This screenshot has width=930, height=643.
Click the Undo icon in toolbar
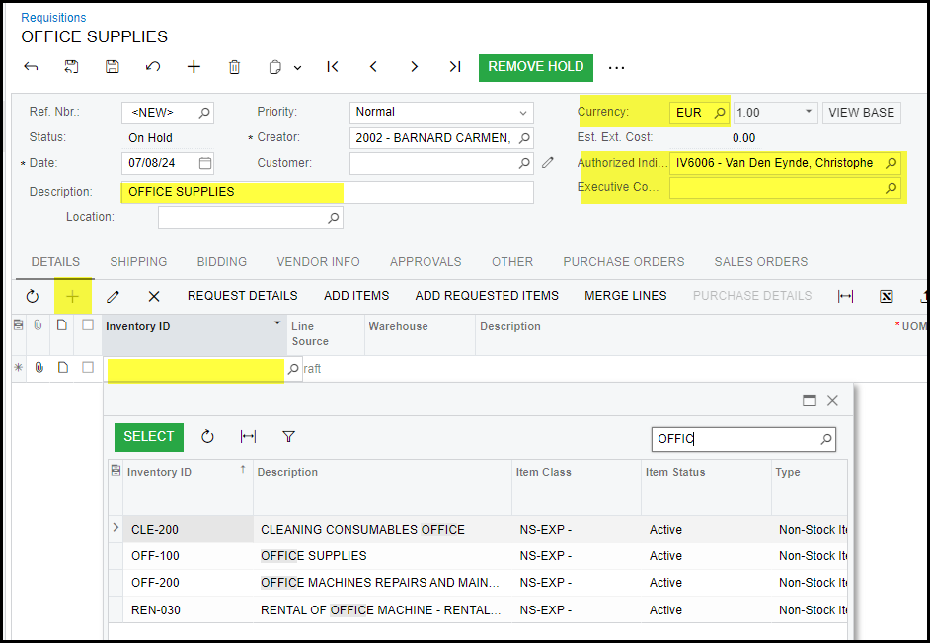point(152,67)
